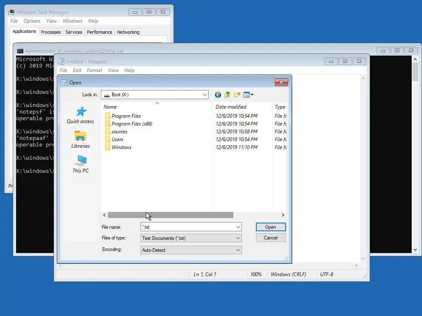This screenshot has width=422, height=316.
Task: Click 12/6/2019 10:58 PM date of sources
Action: (237, 132)
